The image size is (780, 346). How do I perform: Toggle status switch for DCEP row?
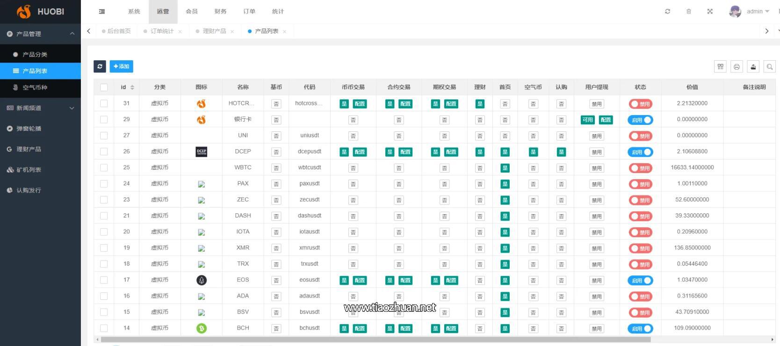click(640, 152)
